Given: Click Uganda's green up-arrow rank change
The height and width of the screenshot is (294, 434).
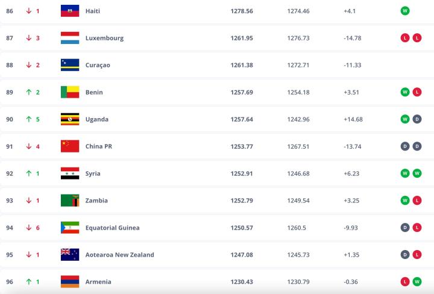Looking at the screenshot, I should pyautogui.click(x=28, y=119).
